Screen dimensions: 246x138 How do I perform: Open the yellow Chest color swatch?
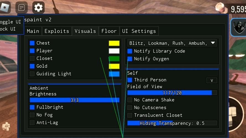pos(114,43)
